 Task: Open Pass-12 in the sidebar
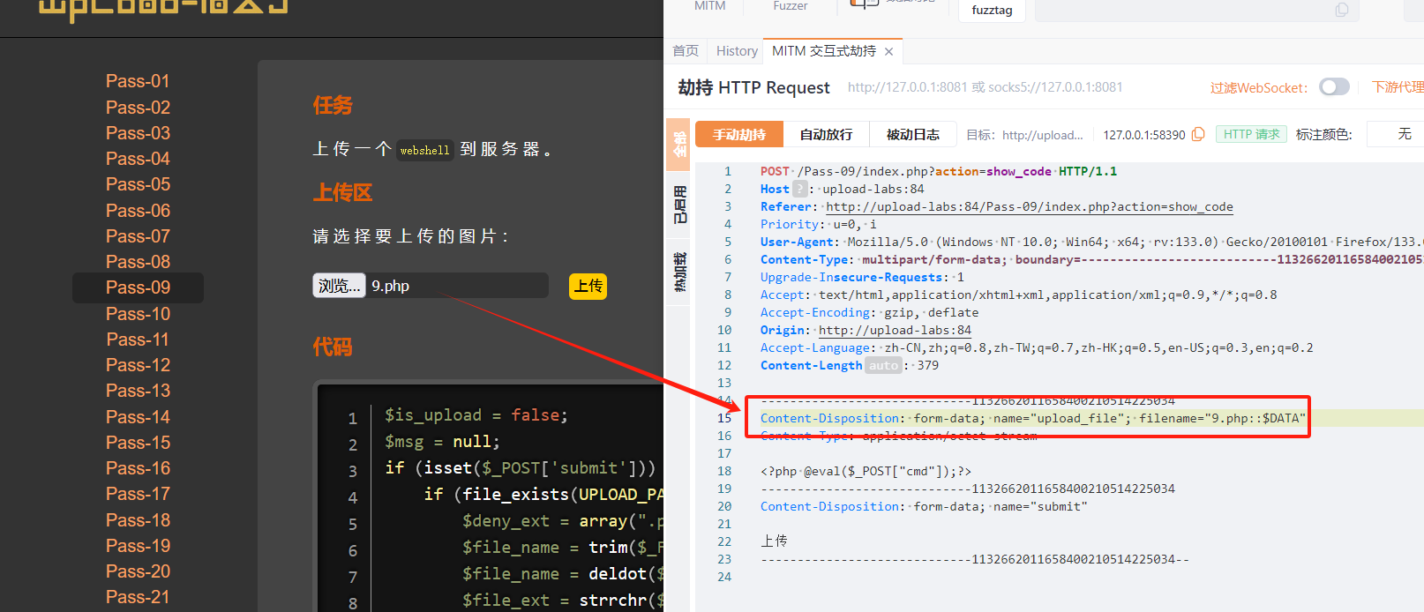tap(138, 365)
